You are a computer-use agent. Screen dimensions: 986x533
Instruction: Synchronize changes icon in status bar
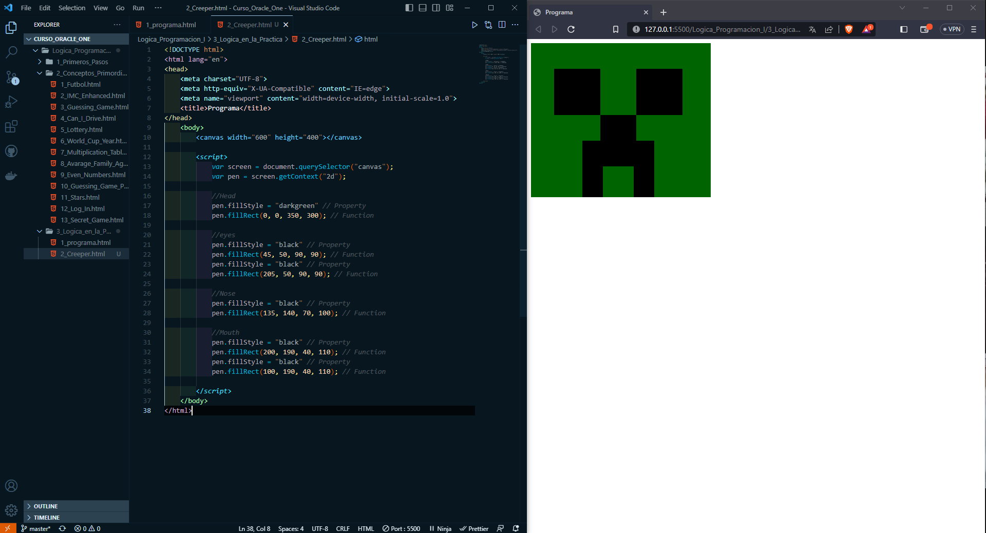pyautogui.click(x=62, y=528)
